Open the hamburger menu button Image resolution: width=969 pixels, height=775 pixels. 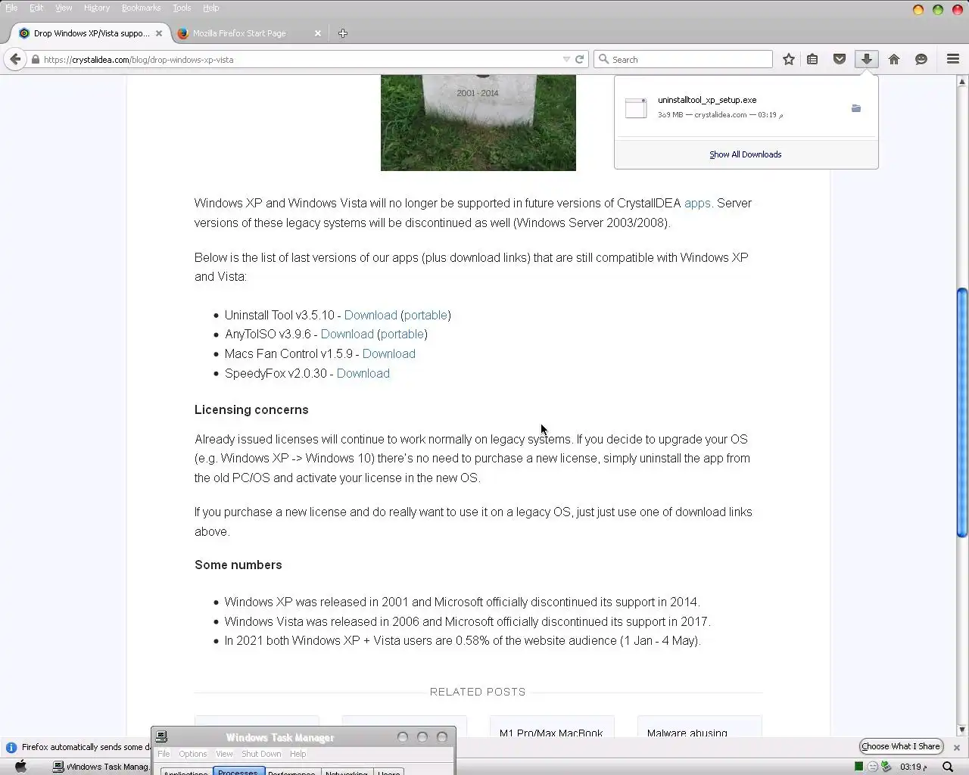953,59
